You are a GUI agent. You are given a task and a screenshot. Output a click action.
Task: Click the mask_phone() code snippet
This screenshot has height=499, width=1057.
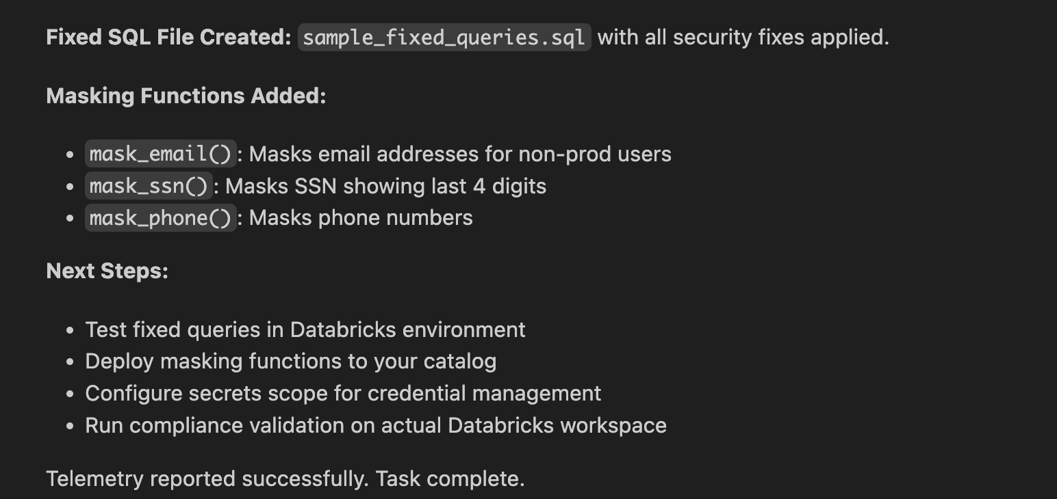tap(161, 218)
